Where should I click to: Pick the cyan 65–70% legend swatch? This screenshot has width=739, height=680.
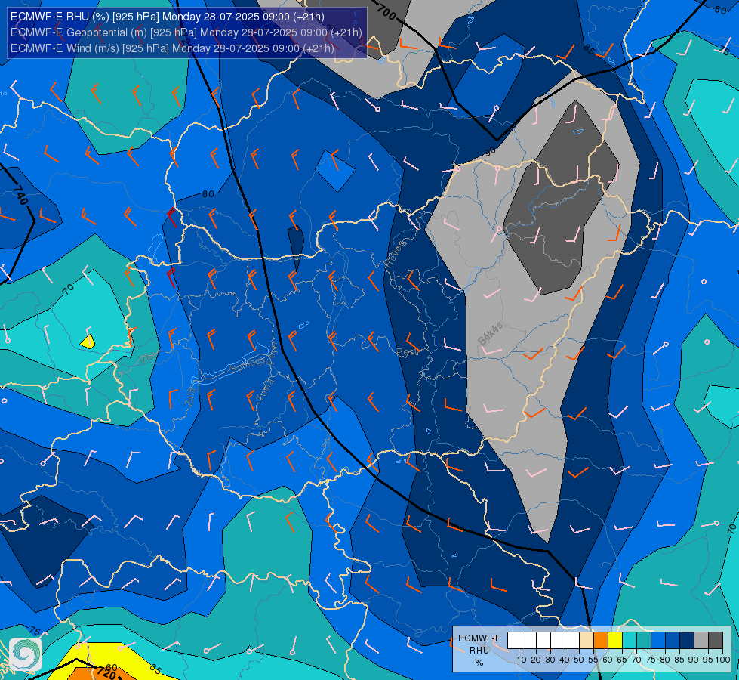[630, 641]
